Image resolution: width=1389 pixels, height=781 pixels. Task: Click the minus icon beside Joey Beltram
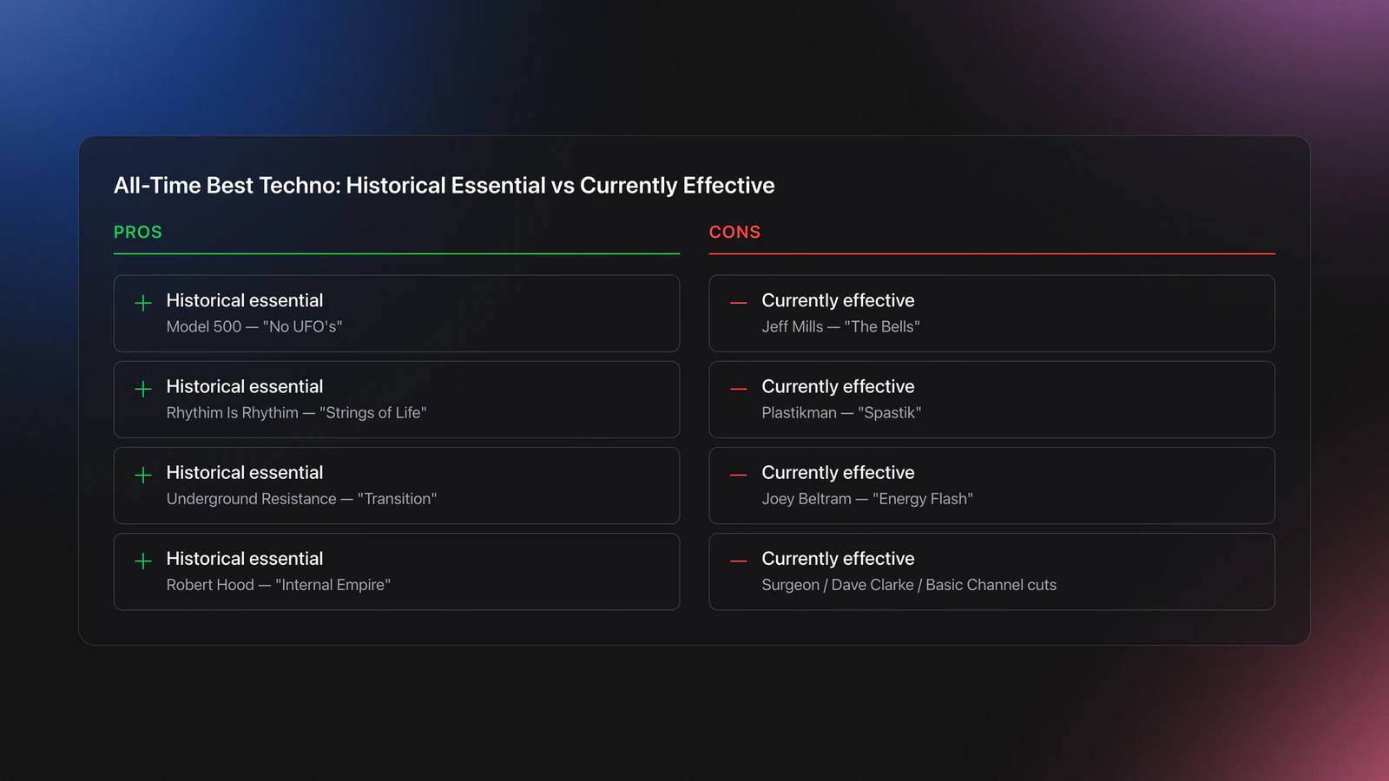point(739,475)
